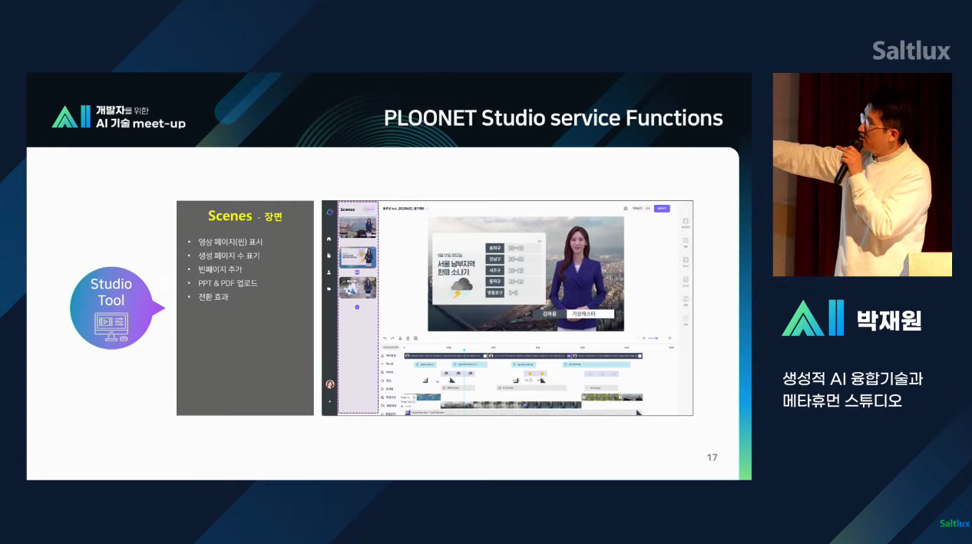Click the 송파구 row in weather table
972x544 pixels.
coord(514,248)
